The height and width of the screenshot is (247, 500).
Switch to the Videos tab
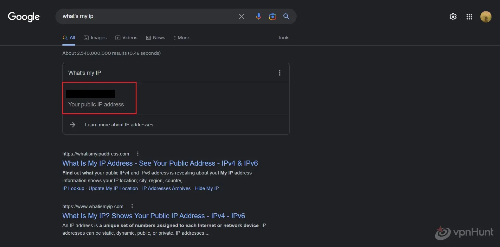point(126,38)
